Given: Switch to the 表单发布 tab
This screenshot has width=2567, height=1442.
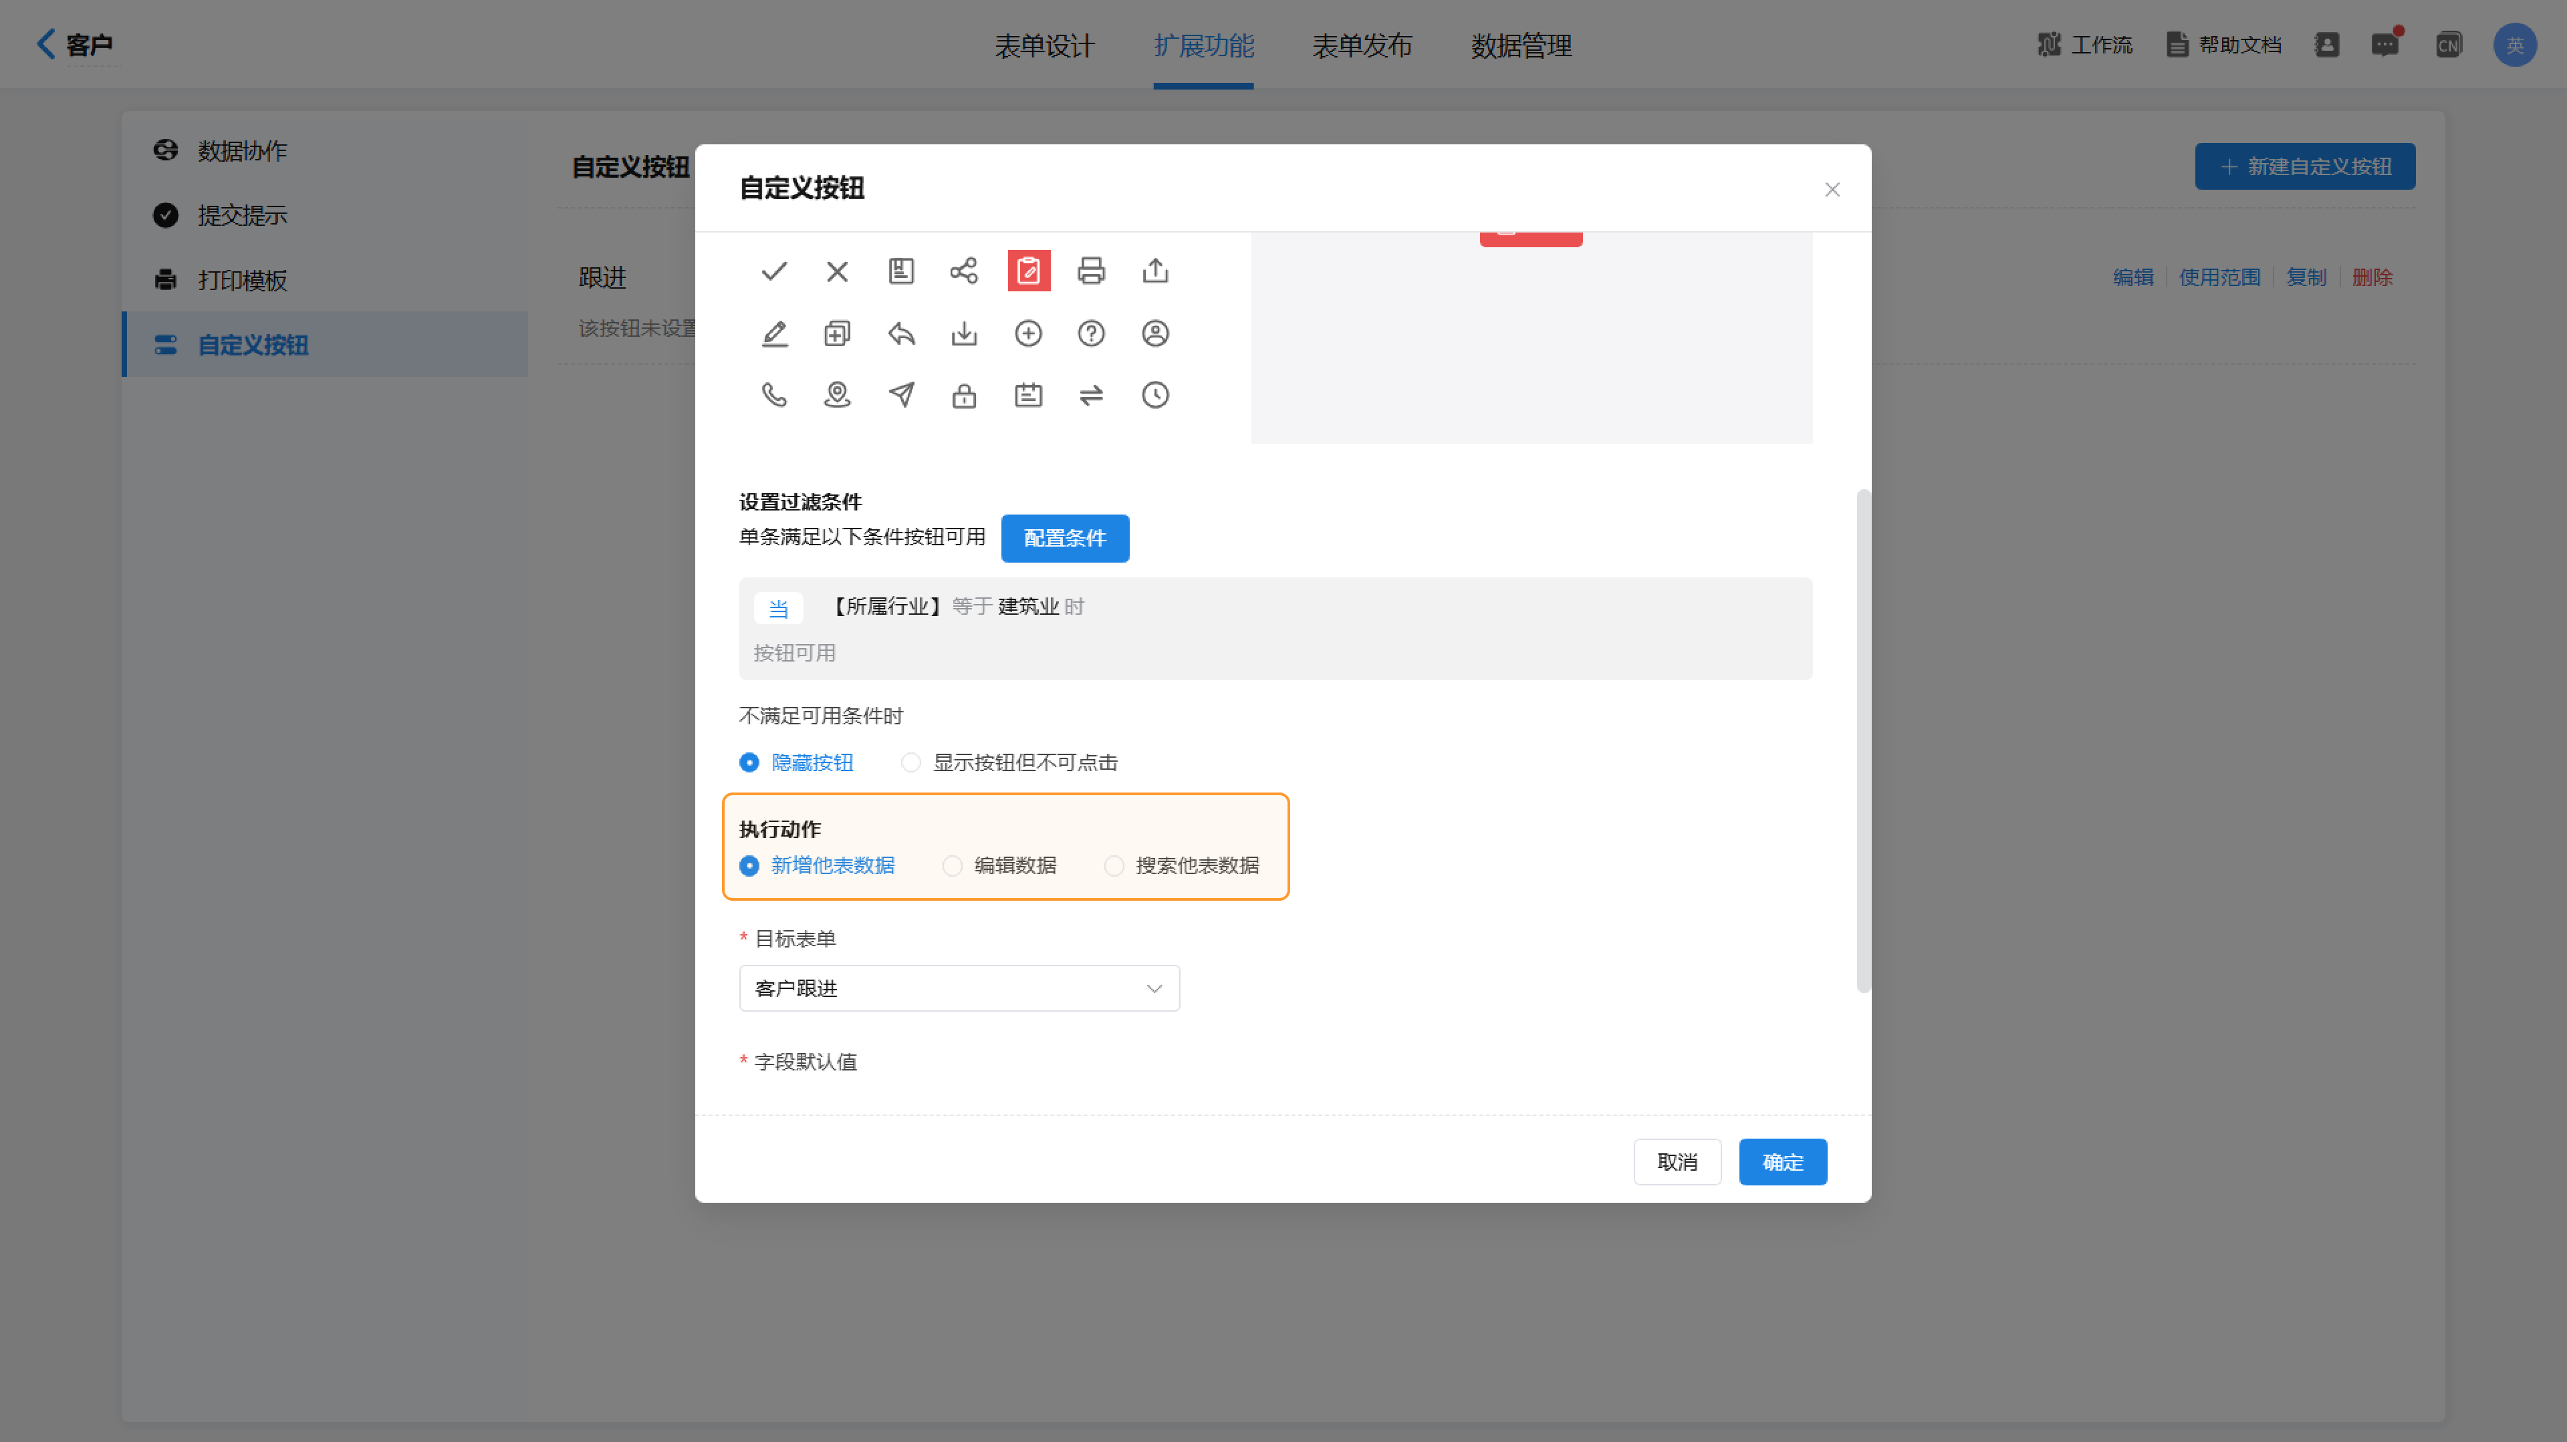Looking at the screenshot, I should point(1362,46).
